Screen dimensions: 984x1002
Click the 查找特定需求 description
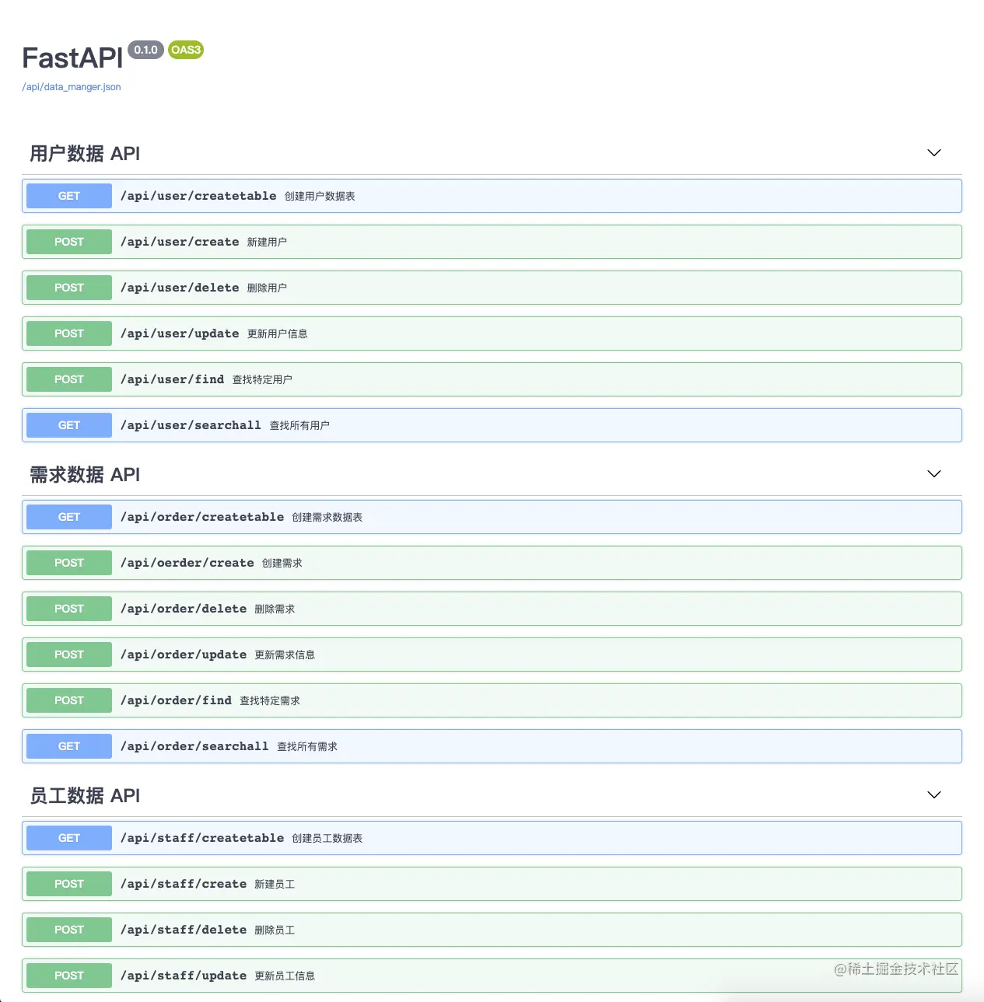270,701
